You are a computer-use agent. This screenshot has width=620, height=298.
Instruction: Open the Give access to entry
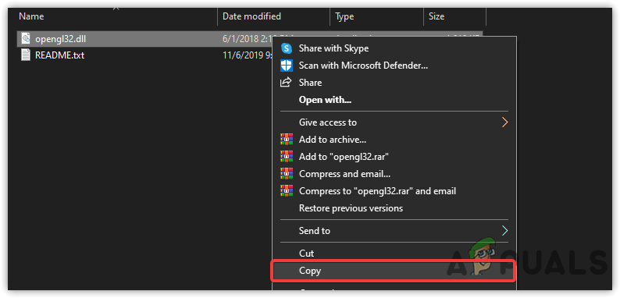click(x=394, y=122)
